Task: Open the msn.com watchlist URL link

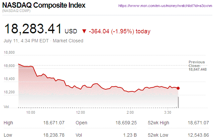Action: [165, 6]
